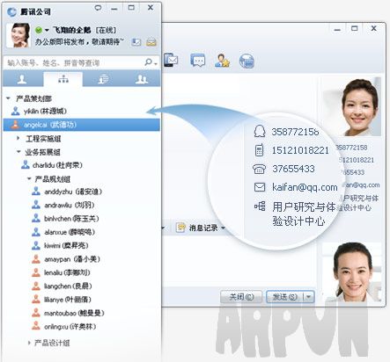Minimize the chat window
The image size is (390, 362).
pyautogui.click(x=337, y=29)
